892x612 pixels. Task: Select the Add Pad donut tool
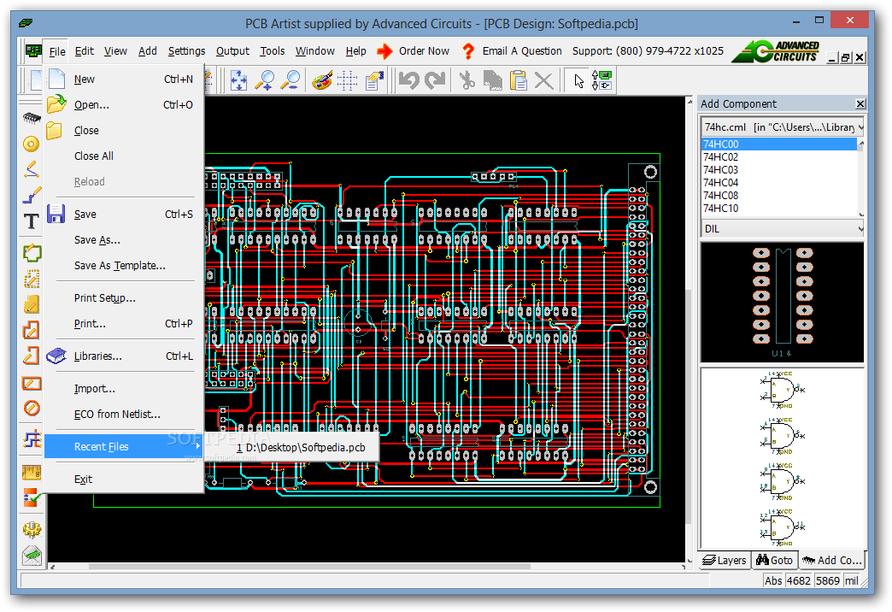32,144
